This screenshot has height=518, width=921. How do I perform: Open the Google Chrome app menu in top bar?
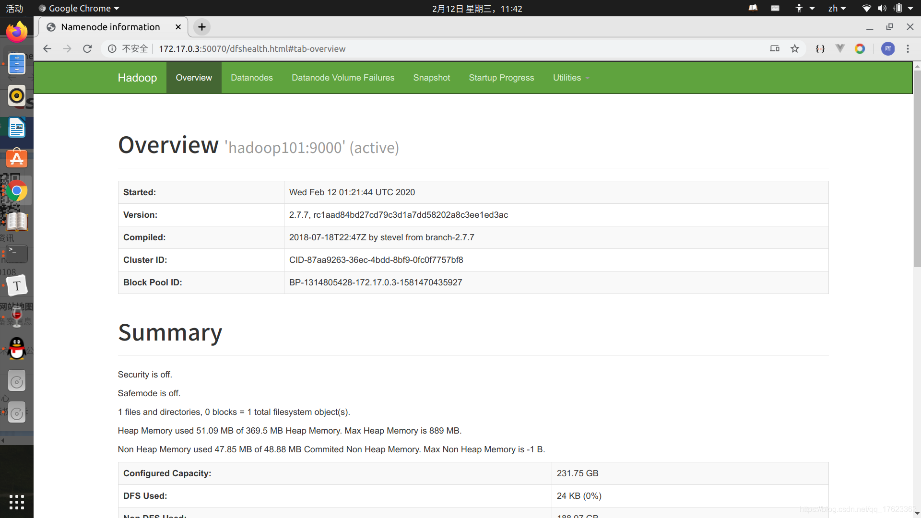79,8
